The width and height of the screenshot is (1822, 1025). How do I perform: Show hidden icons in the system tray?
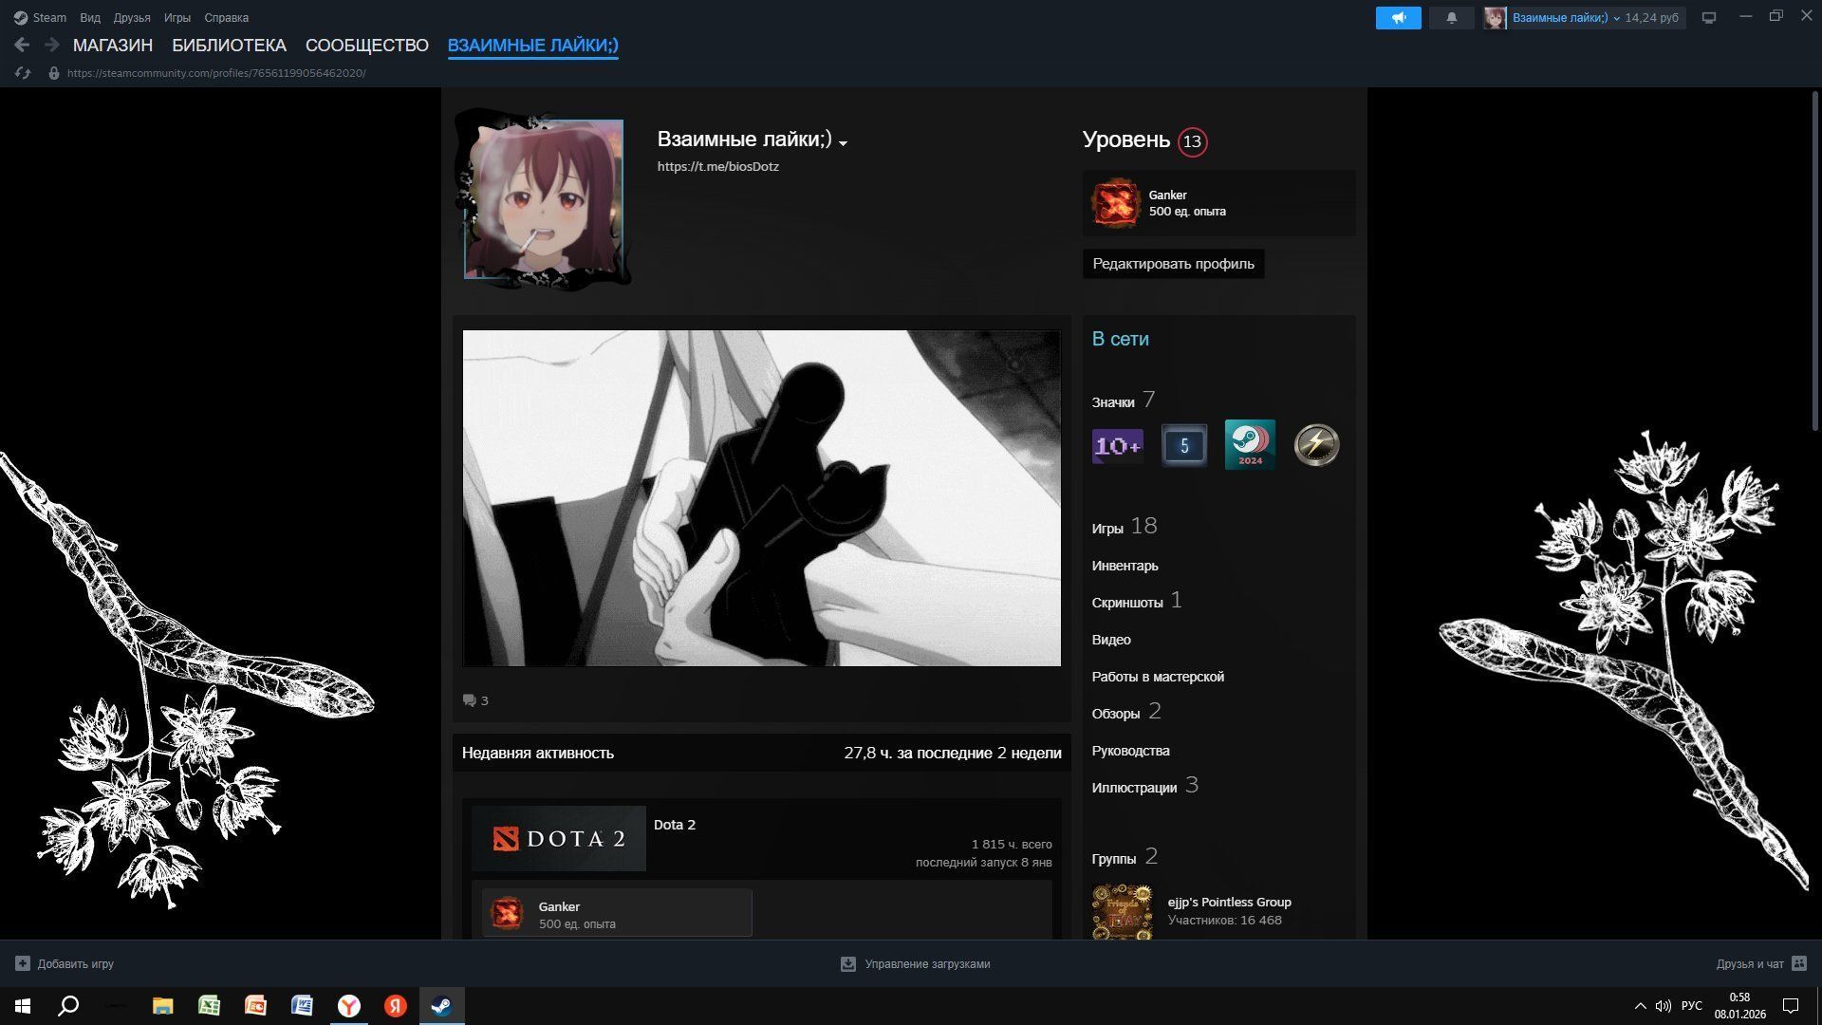point(1640,1006)
